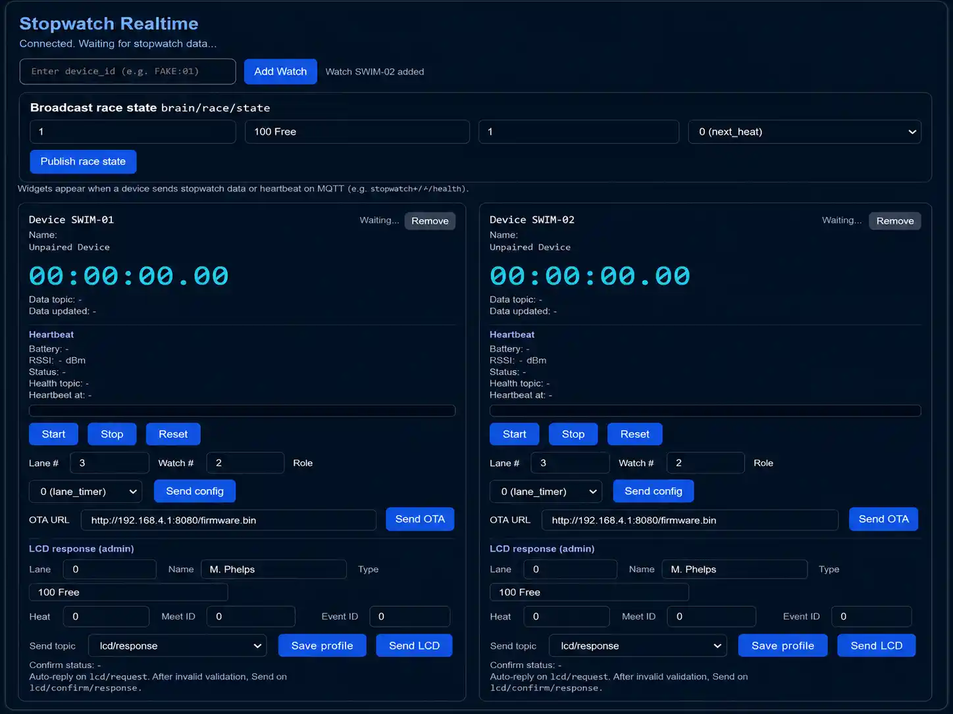Send config to SWIM-02

tap(654, 491)
